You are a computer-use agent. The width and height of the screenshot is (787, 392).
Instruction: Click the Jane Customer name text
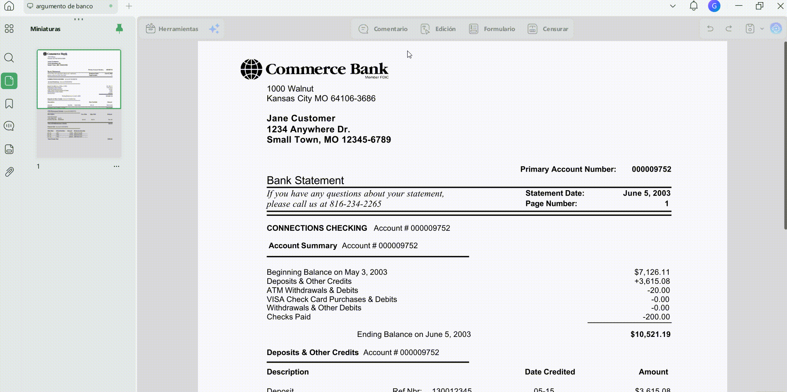301,118
